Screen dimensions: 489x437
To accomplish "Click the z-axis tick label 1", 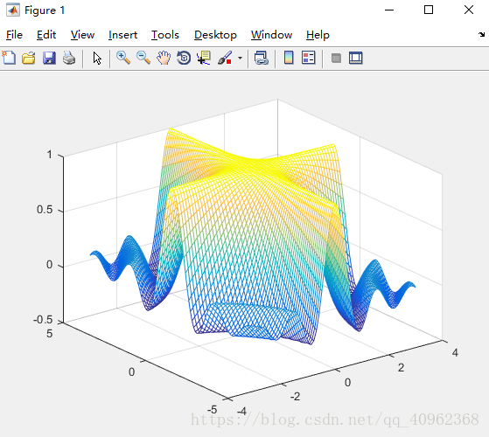I will click(x=49, y=155).
